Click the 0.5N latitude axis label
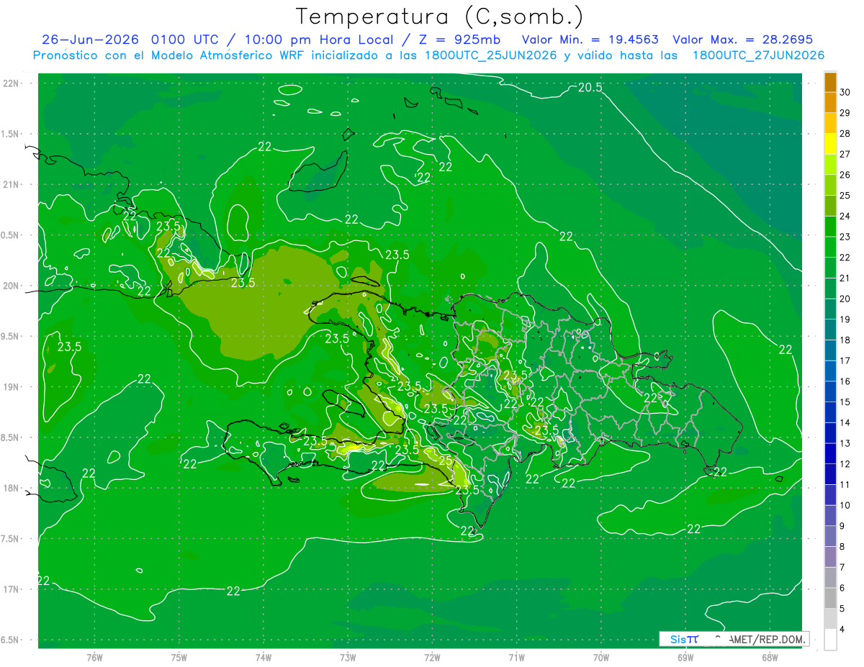This screenshot has width=864, height=667. pos(11,235)
